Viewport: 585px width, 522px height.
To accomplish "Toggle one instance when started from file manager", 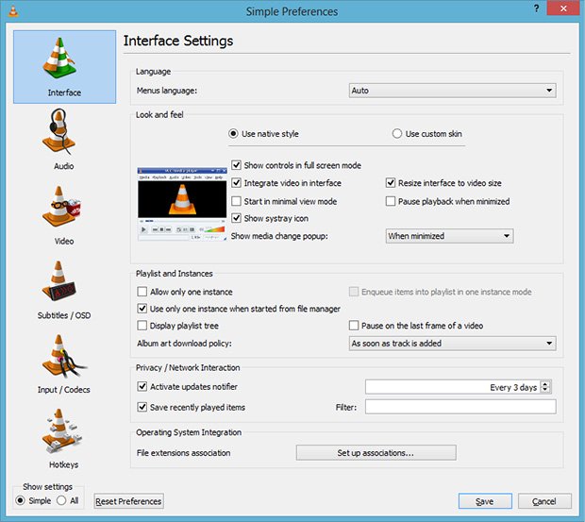I will coord(142,309).
